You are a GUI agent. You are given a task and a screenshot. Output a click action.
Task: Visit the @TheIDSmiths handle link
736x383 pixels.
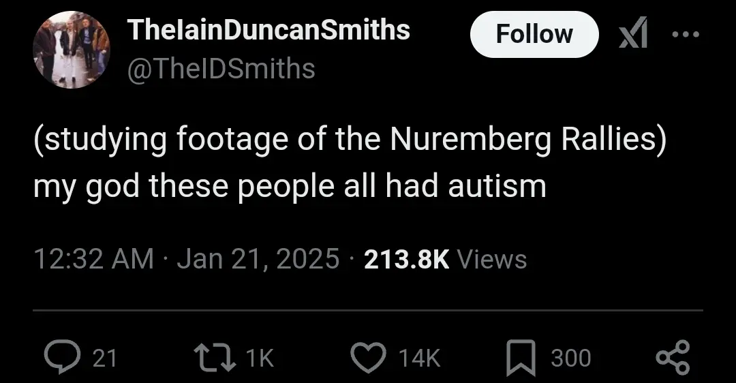(x=221, y=69)
